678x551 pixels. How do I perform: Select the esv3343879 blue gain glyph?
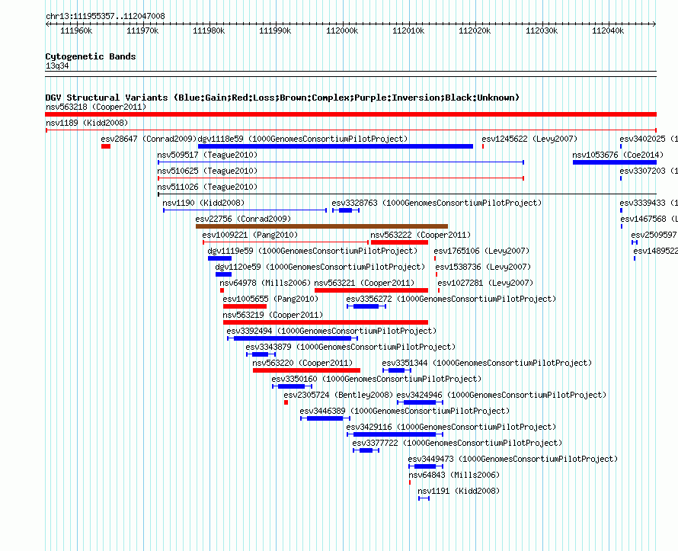pos(261,354)
